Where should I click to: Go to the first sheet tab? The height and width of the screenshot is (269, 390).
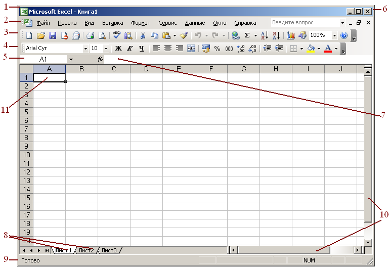(23, 250)
